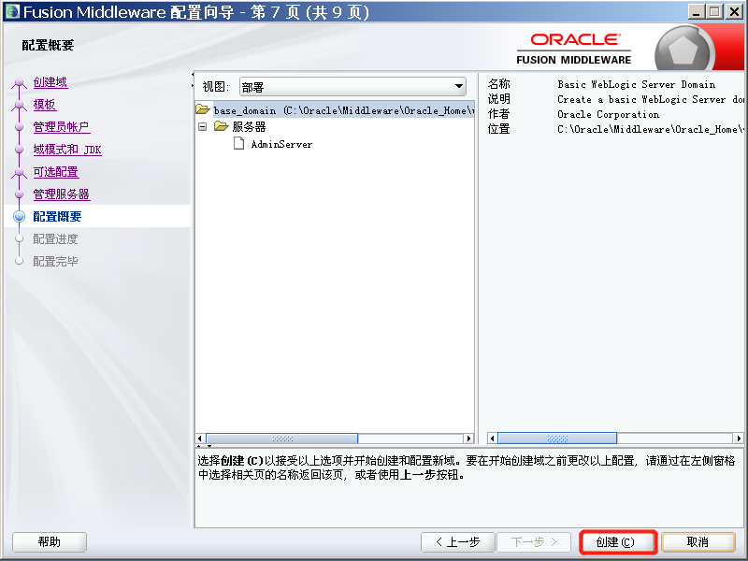Screen dimensions: 748x561
Task: Click the Basic WebLogic Server Domain name value
Action: pos(637,84)
